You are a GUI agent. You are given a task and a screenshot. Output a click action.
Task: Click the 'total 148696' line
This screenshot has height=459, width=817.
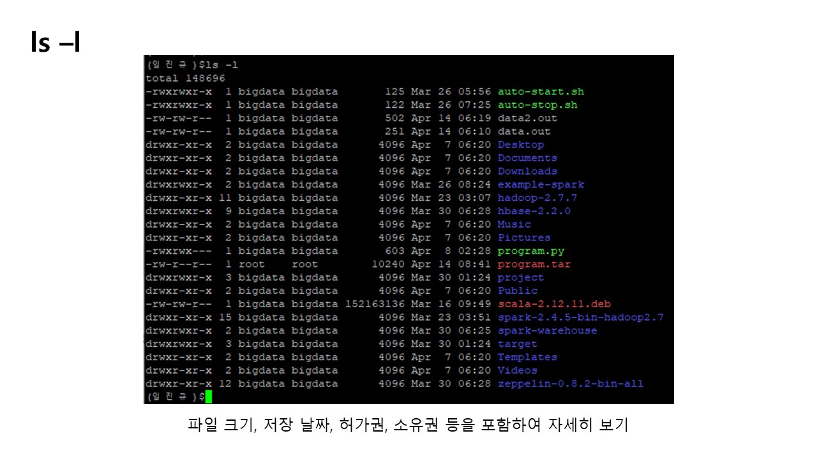(185, 78)
